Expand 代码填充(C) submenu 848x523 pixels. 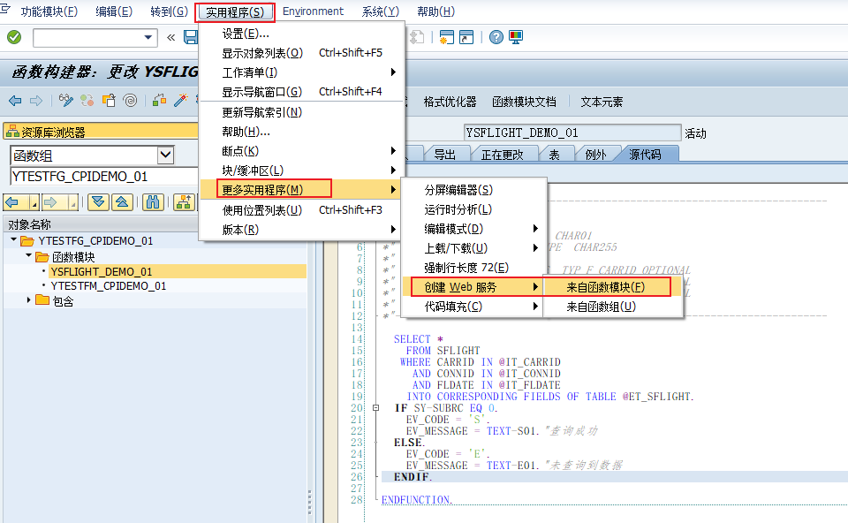473,307
